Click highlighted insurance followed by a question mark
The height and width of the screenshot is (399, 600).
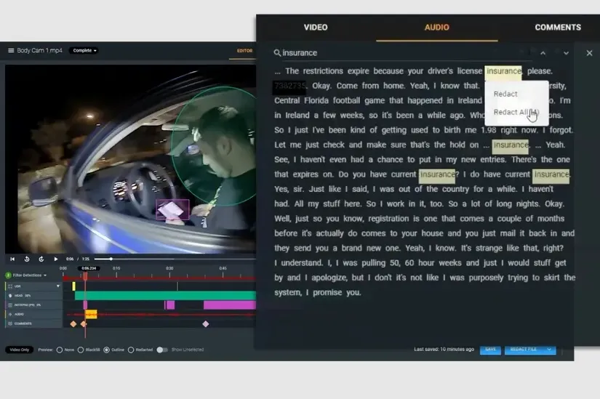(437, 174)
